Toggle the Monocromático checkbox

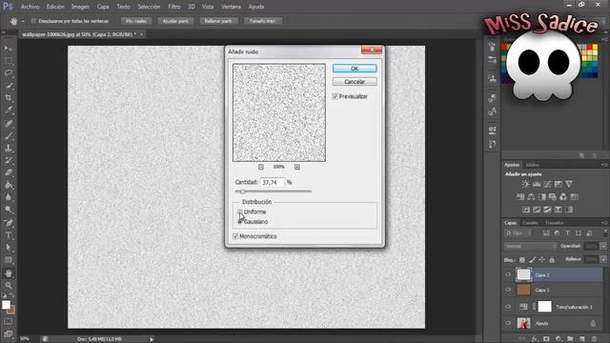click(235, 236)
